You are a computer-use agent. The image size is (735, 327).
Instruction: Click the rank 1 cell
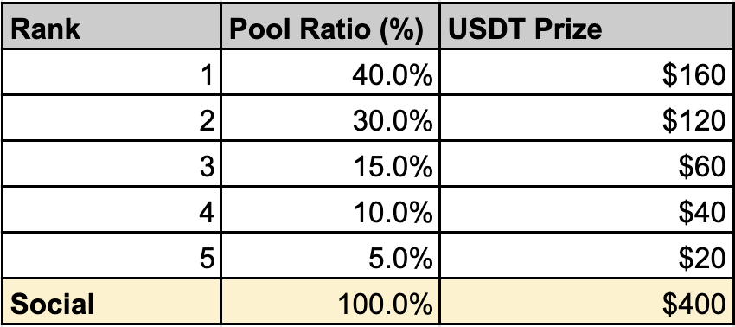(x=112, y=72)
